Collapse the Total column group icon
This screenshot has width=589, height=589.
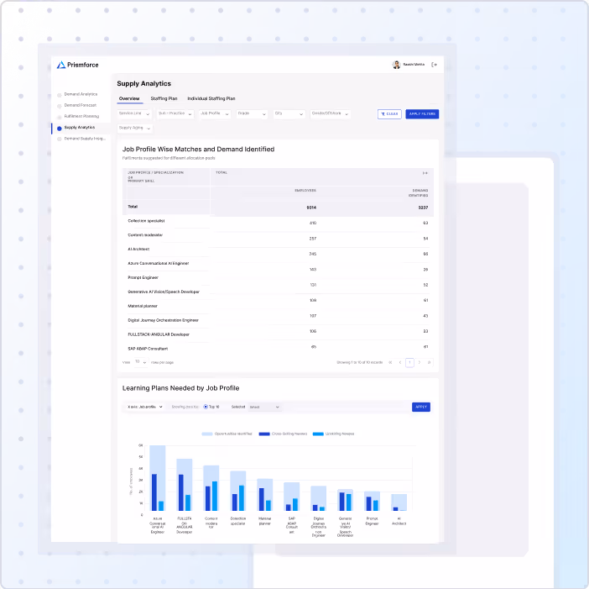click(x=425, y=172)
